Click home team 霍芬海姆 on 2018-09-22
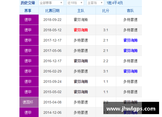The image size is (162, 117). 81,20
